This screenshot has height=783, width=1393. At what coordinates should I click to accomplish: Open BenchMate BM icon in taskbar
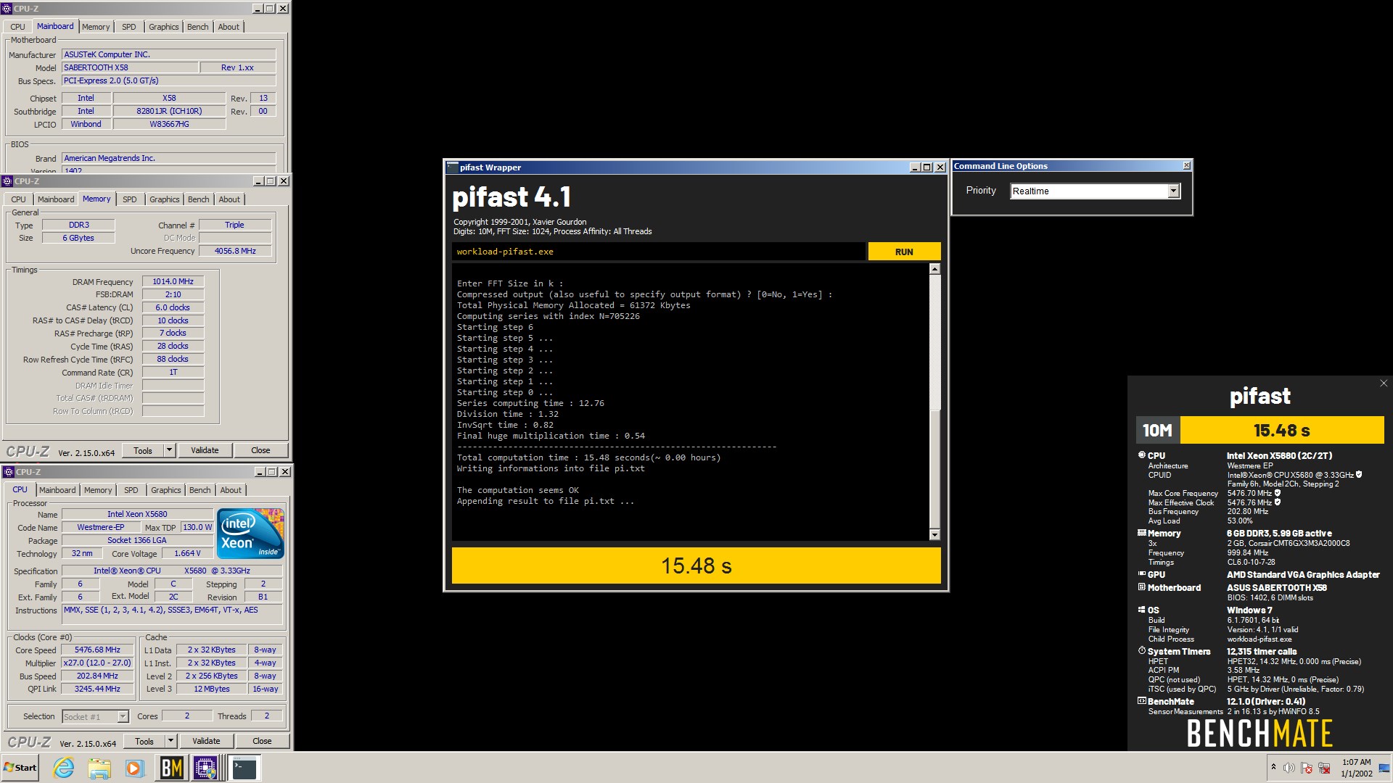click(x=171, y=768)
